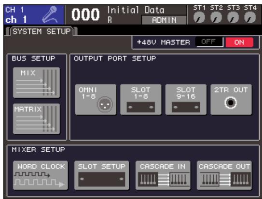The image size is (262, 199).
Task: Click the ADMIN user button
Action: pyautogui.click(x=164, y=20)
